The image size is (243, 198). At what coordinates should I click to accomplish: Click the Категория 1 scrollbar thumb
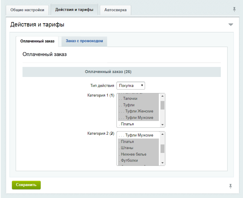(162, 105)
